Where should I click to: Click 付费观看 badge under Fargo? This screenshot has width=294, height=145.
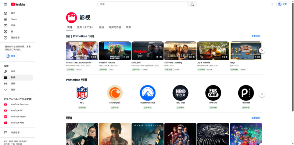click(x=234, y=69)
